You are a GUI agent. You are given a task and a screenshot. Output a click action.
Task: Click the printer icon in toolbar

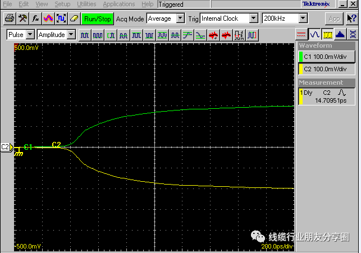[x=10, y=19]
